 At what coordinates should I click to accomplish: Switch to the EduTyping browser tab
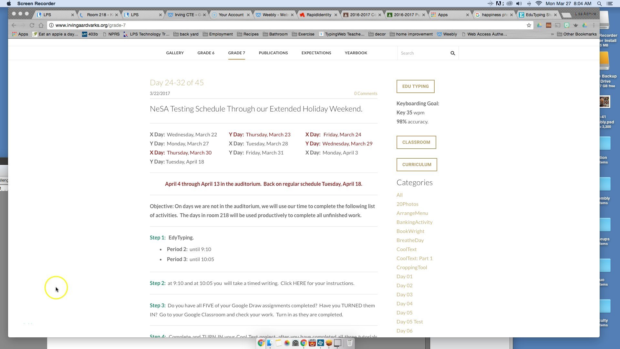pyautogui.click(x=538, y=15)
